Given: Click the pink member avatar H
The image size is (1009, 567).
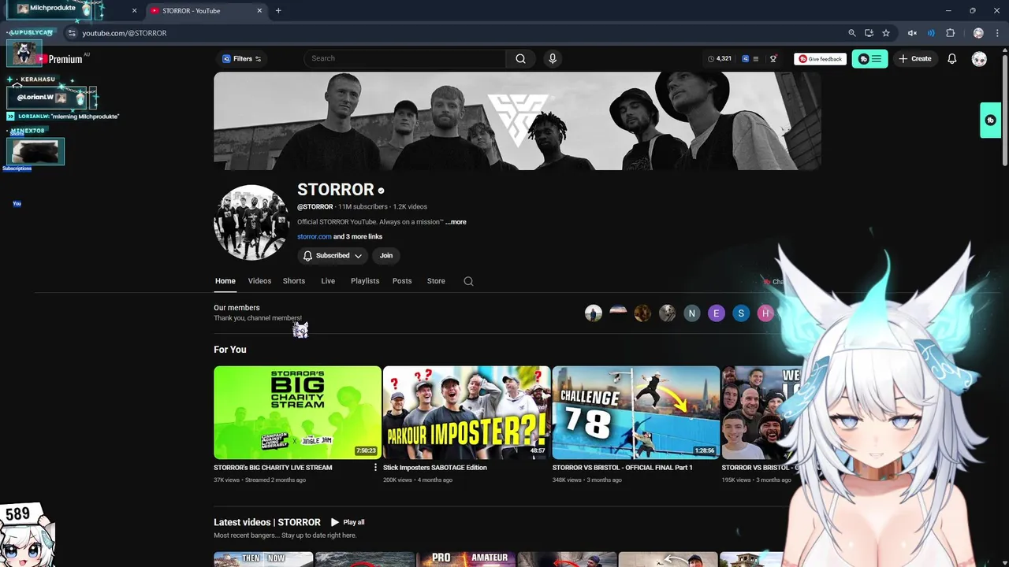Looking at the screenshot, I should coord(765,313).
